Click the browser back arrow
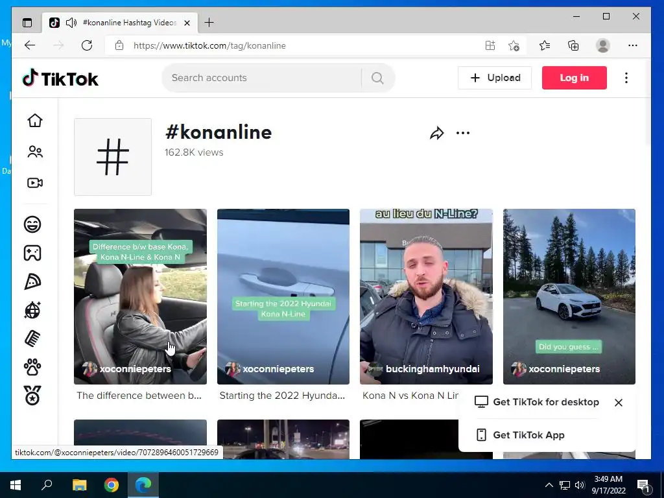The width and height of the screenshot is (664, 498). coord(30,45)
